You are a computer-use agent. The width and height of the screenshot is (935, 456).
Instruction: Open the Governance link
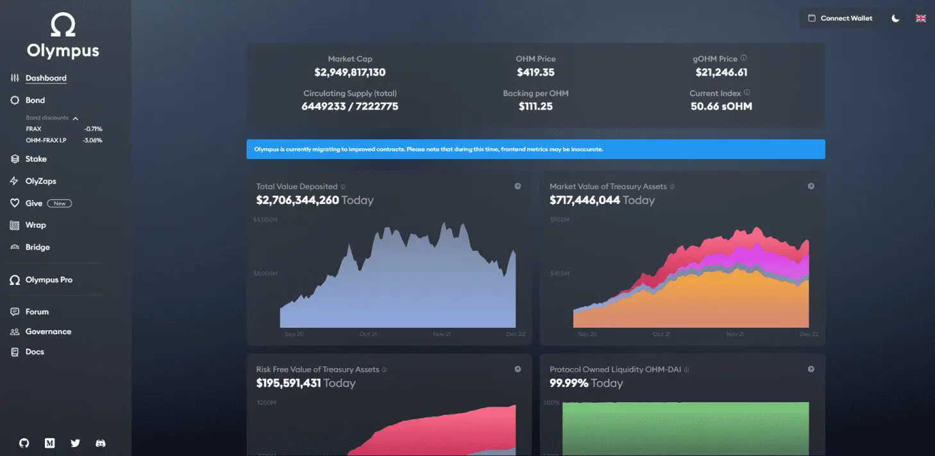point(48,332)
